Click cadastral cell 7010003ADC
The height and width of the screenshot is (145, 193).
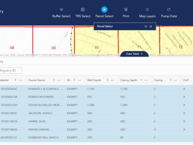coord(9,89)
